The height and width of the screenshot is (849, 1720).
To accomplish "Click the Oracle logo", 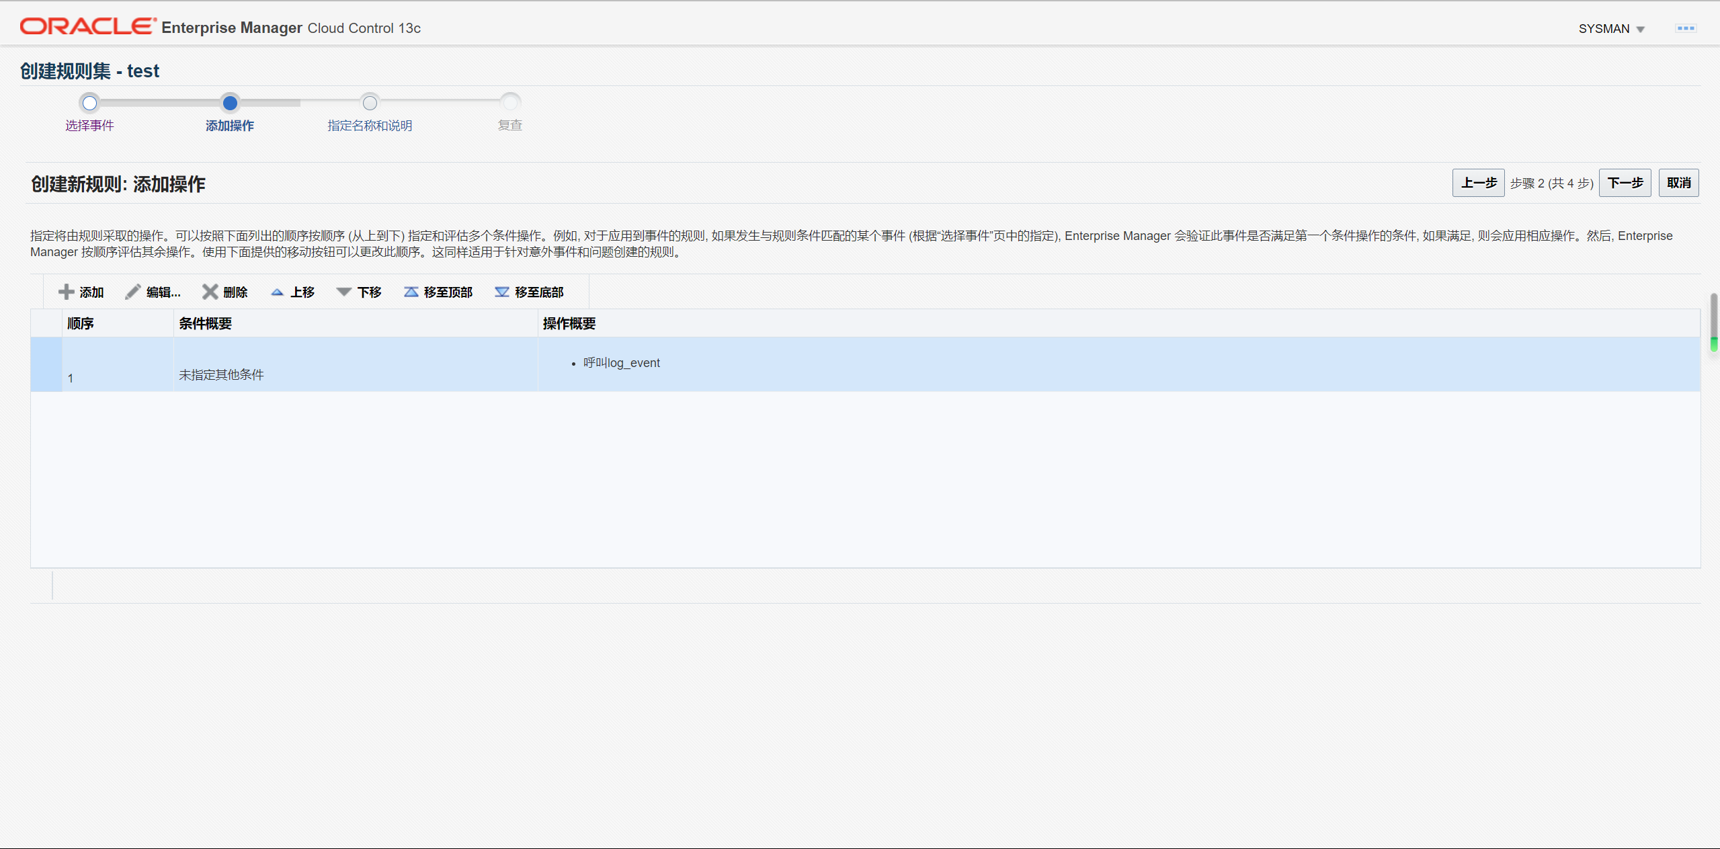I will coord(87,26).
